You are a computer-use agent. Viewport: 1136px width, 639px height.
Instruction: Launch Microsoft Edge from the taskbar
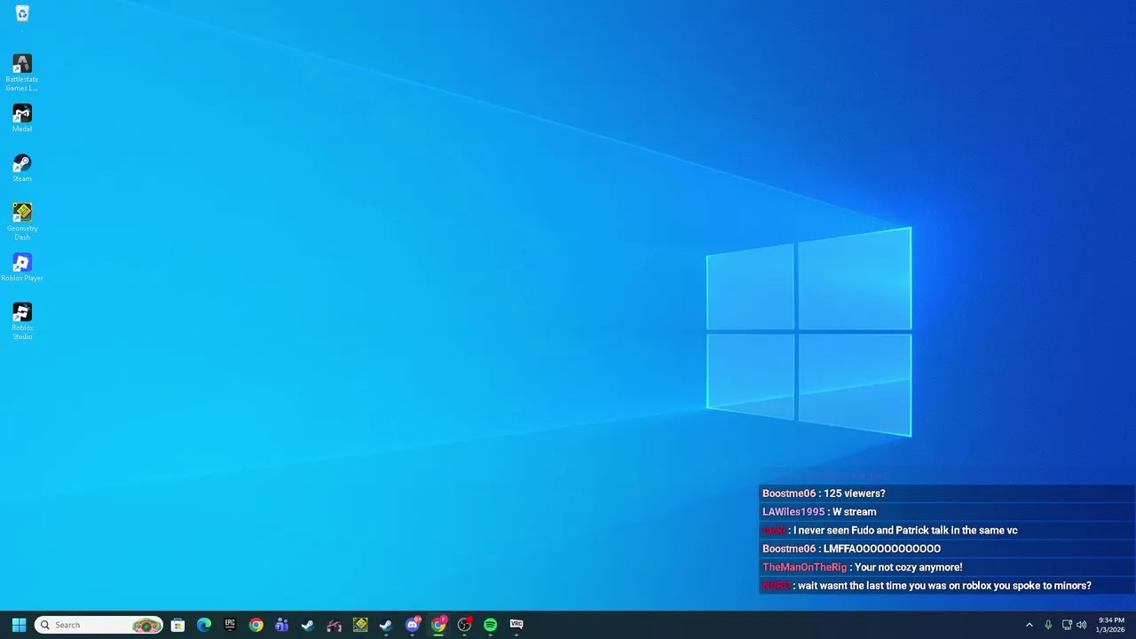click(204, 625)
